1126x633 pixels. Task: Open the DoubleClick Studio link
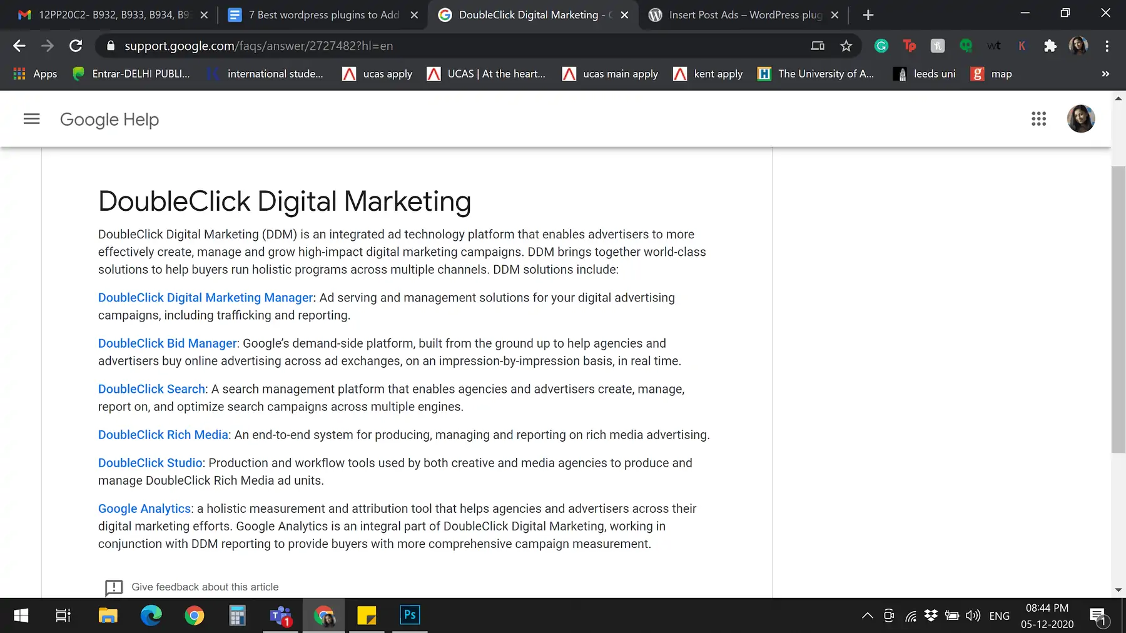tap(150, 463)
